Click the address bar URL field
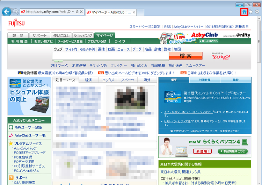Viewport: 262px width, 185px height. coord(46,12)
